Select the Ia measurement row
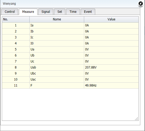This screenshot has width=145, height=131. (x=70, y=25)
